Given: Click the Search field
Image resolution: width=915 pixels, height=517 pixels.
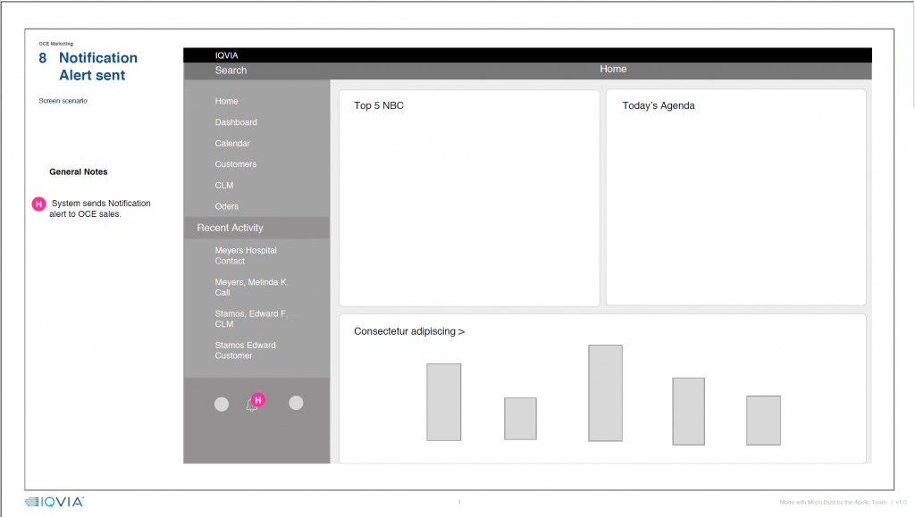Looking at the screenshot, I should point(231,71).
